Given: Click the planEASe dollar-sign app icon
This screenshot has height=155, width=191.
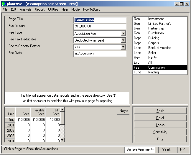Looking at the screenshot, I should (4, 4).
